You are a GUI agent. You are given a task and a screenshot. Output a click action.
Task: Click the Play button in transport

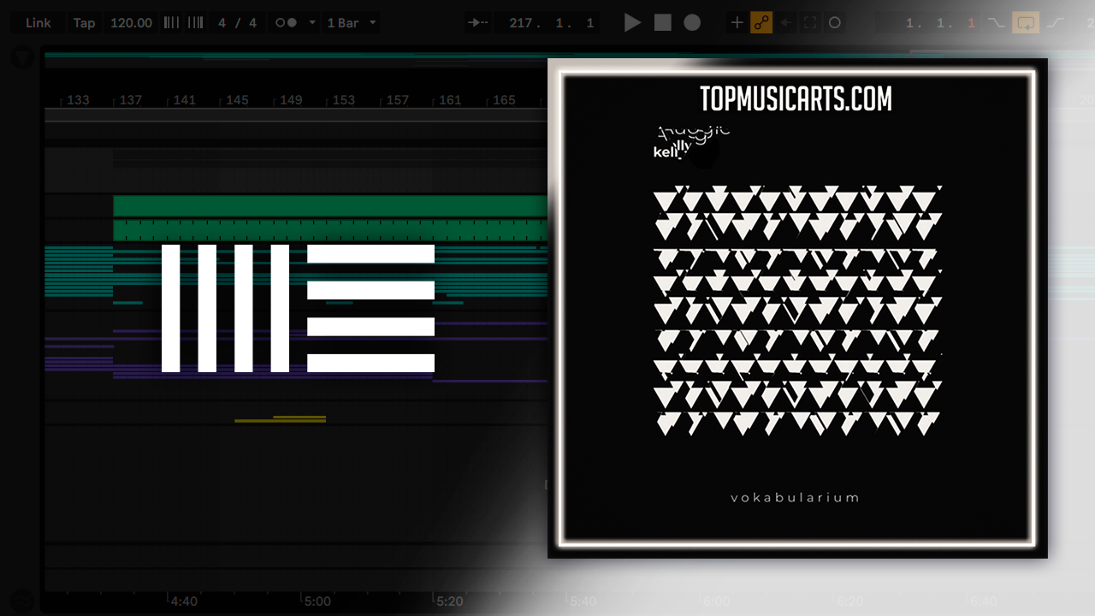click(x=632, y=23)
